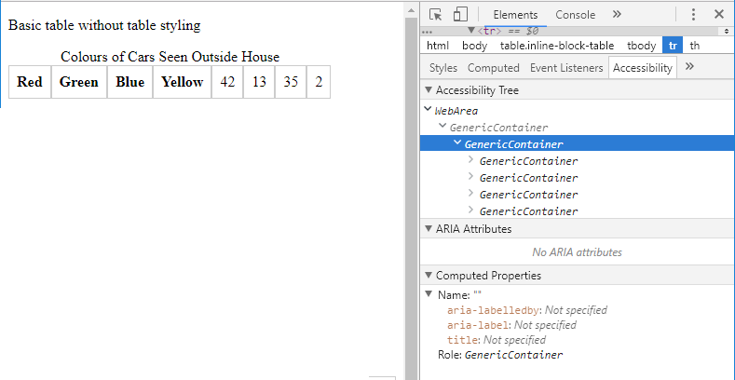Screen dimensions: 735x380
Task: Click the body breadcrumb
Action: point(474,46)
